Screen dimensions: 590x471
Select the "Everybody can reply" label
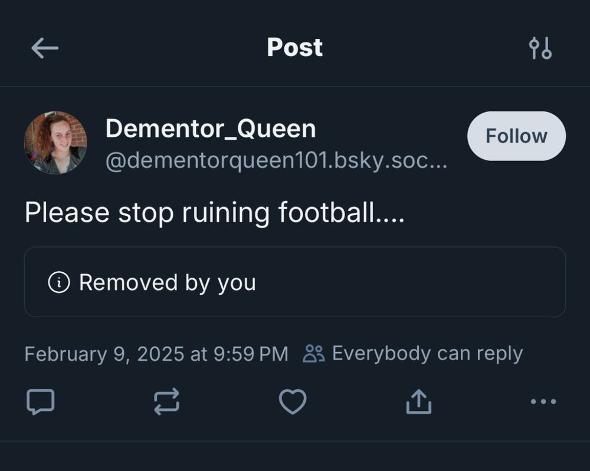point(427,354)
